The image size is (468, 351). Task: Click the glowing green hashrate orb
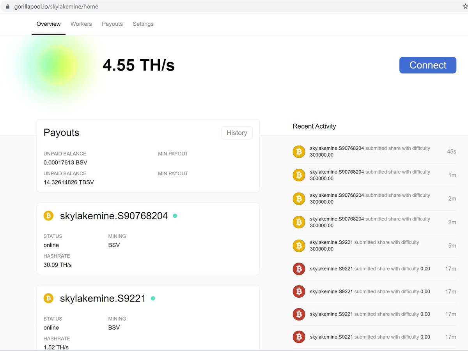click(57, 65)
